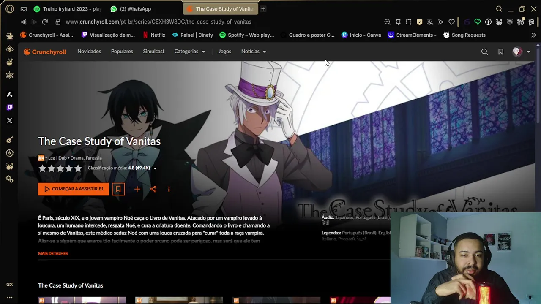
Task: Add series to list with plus icon
Action: (x=137, y=189)
